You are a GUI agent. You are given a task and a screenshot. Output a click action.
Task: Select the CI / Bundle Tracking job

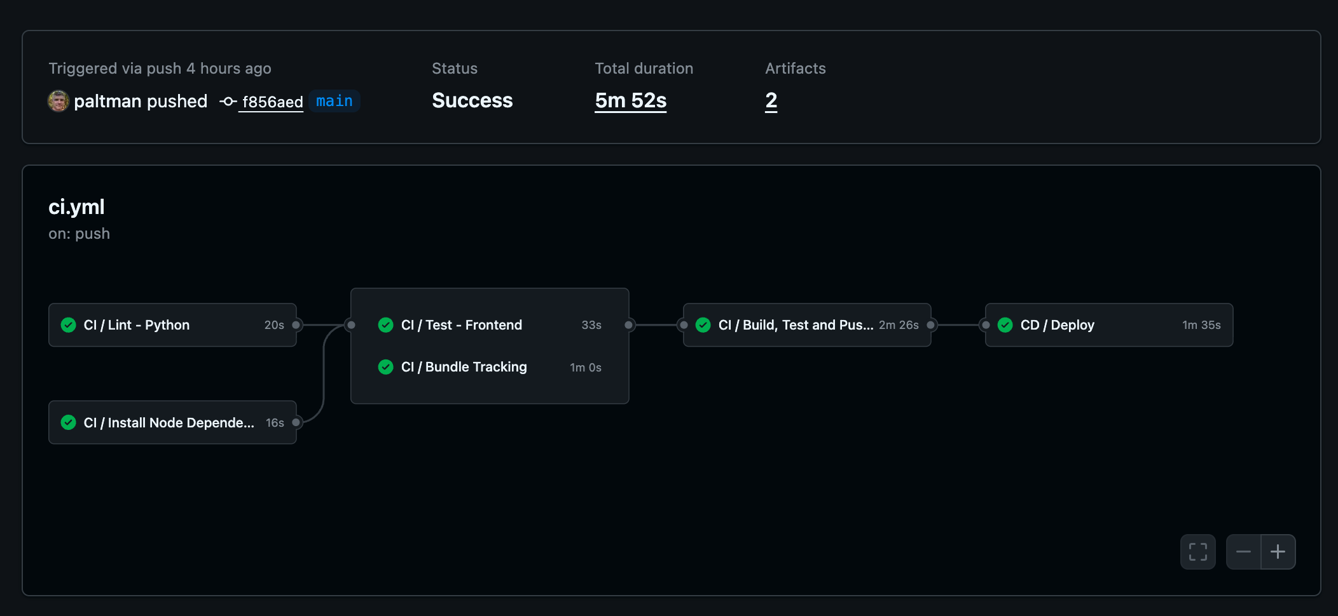pos(464,367)
